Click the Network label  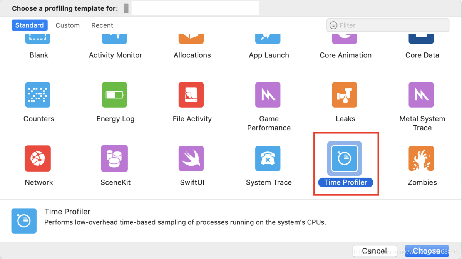tap(39, 182)
